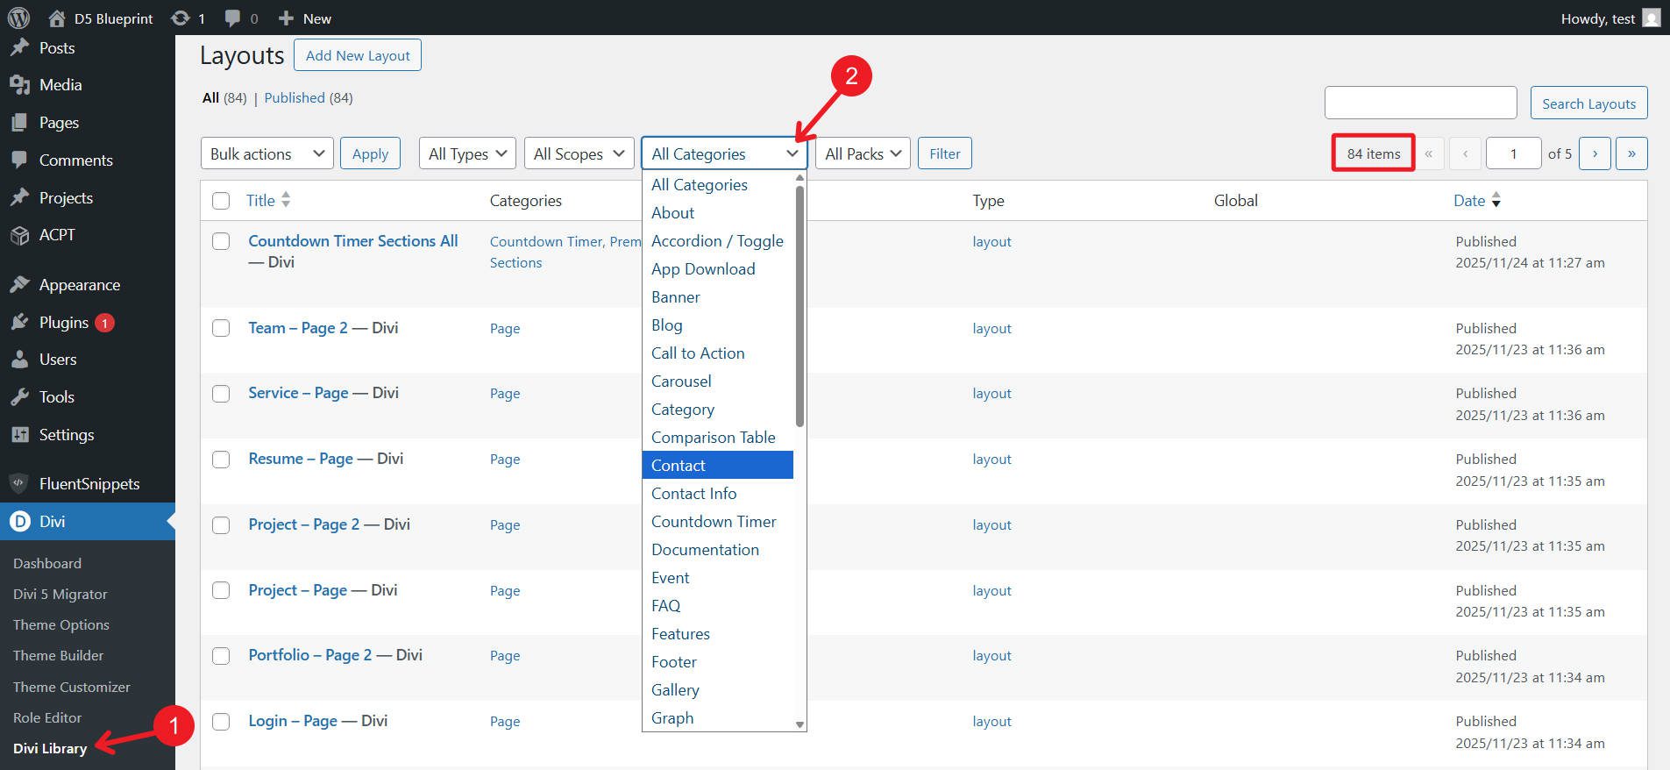1670x770 pixels.
Task: Jump to last page double arrow
Action: 1631,153
